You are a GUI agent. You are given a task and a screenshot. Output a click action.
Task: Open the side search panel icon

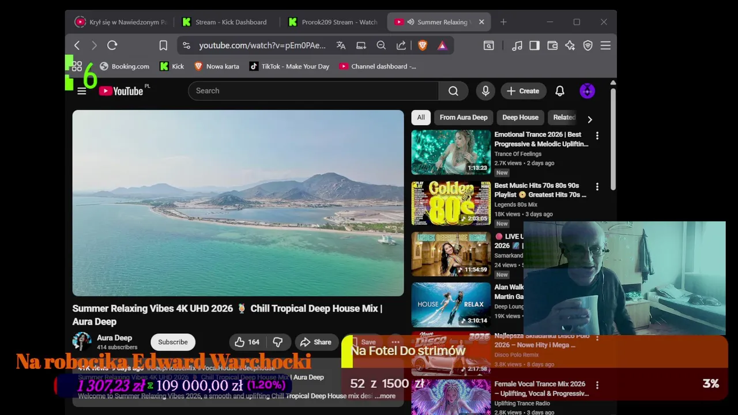(x=489, y=46)
